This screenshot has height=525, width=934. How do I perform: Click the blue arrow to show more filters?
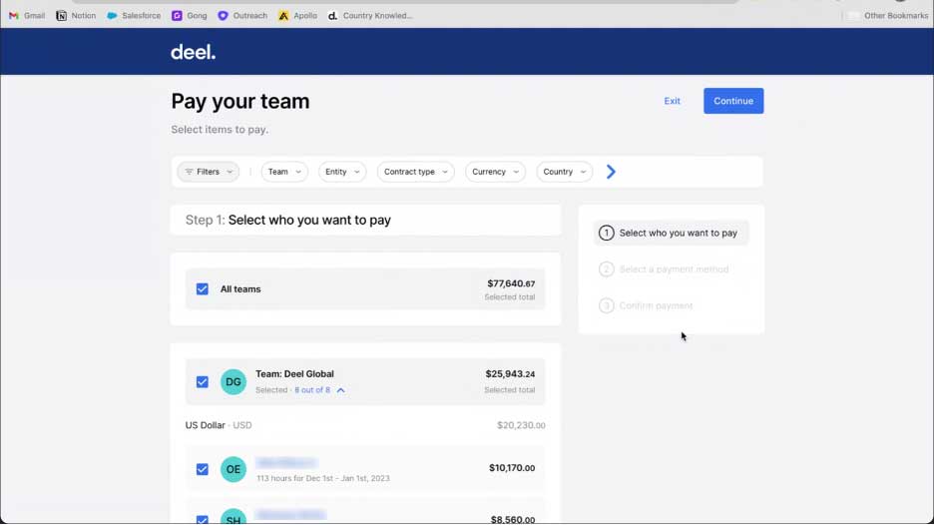coord(611,172)
